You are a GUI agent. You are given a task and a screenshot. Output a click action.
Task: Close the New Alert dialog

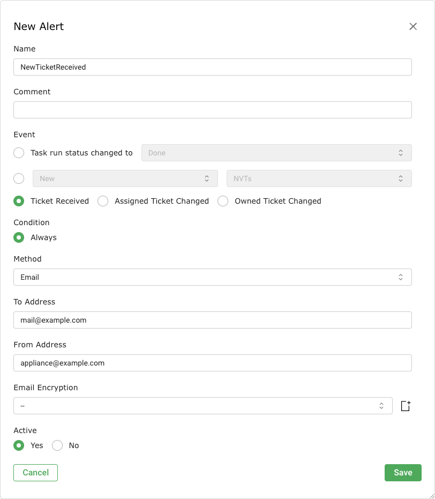pos(412,27)
